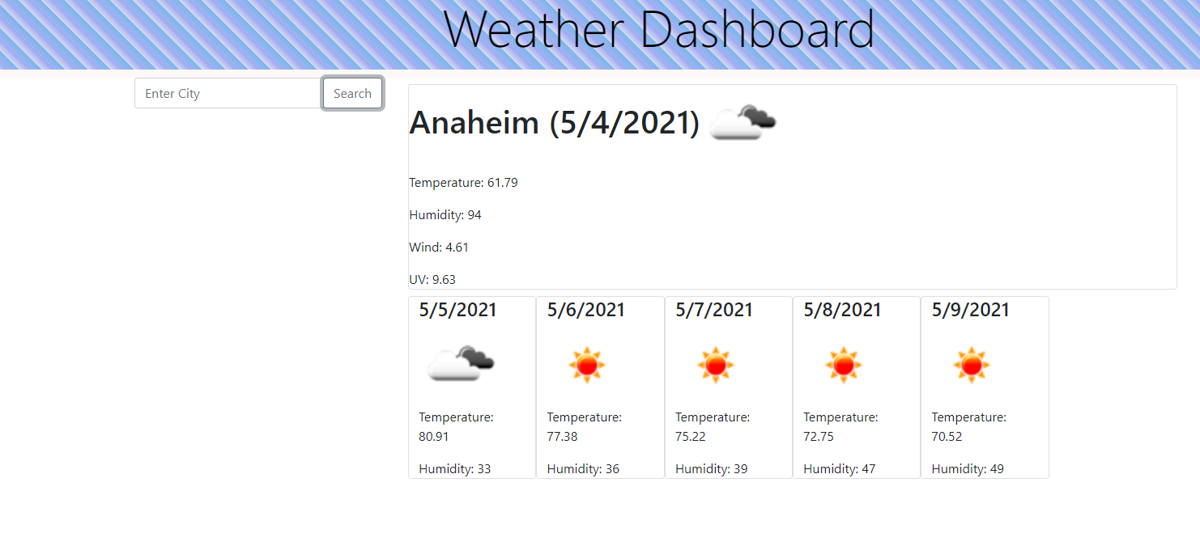Click the dark cloud in Anaheim's weather icon
1200x546 pixels.
(760, 117)
